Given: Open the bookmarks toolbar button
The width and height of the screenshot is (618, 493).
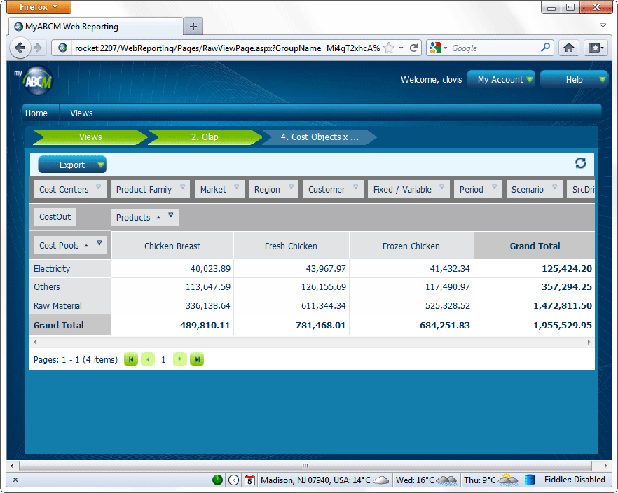Looking at the screenshot, I should (596, 48).
